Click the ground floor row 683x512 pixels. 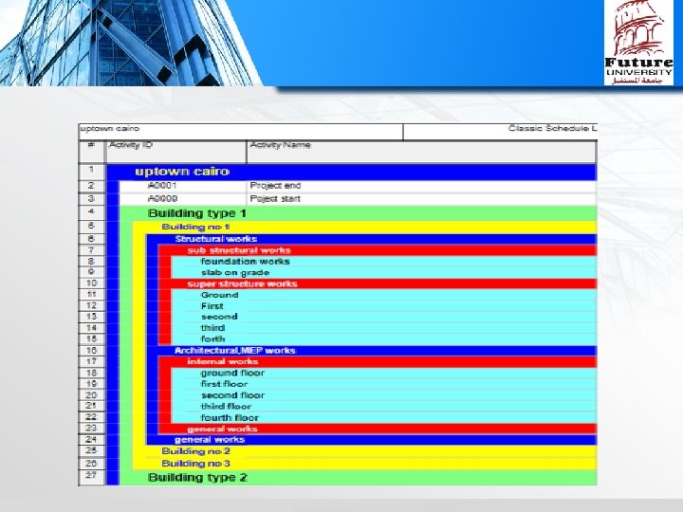[x=384, y=374]
